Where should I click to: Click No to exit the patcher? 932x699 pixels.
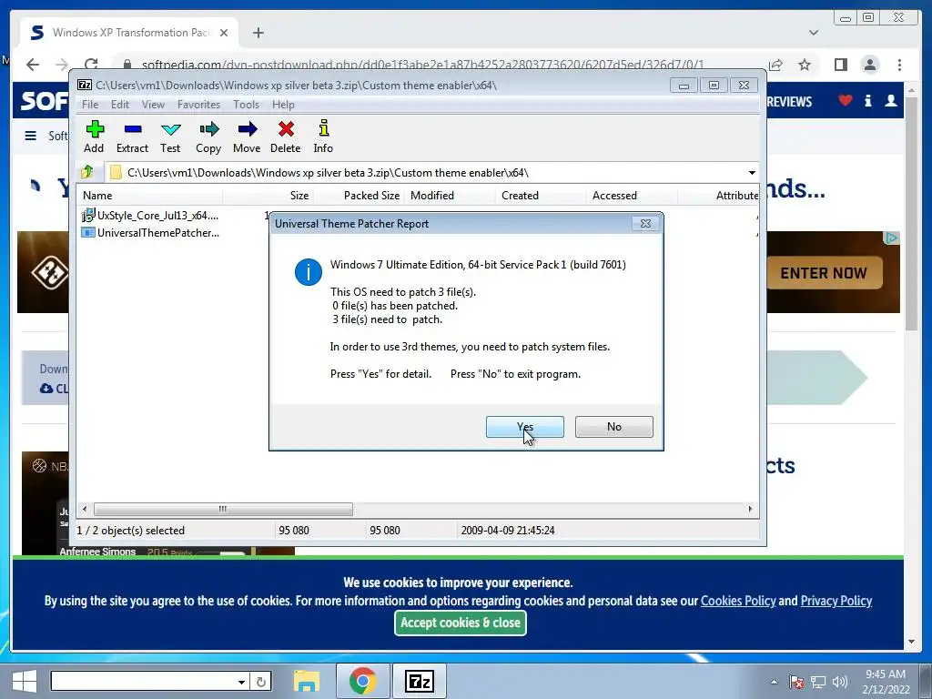(614, 427)
